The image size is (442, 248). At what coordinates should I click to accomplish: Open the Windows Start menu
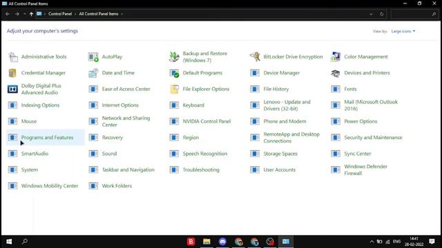coord(9,242)
